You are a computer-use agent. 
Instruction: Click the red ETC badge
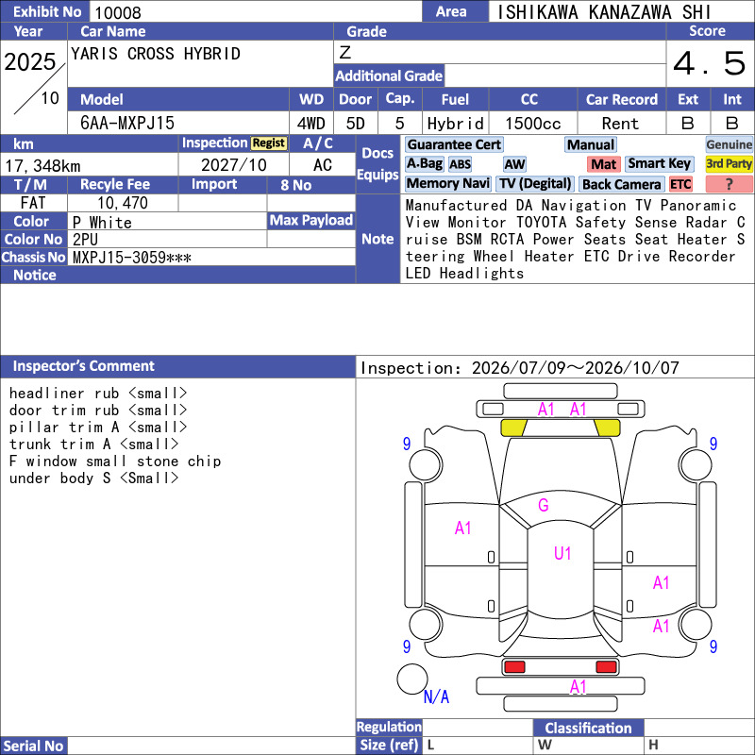[680, 184]
